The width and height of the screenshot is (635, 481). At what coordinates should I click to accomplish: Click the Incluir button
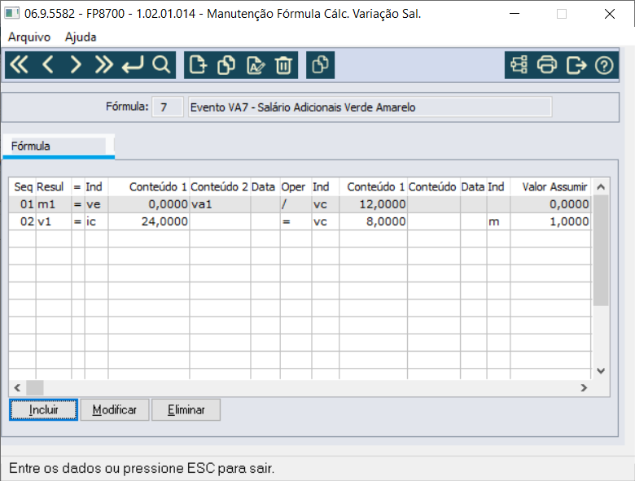[43, 409]
